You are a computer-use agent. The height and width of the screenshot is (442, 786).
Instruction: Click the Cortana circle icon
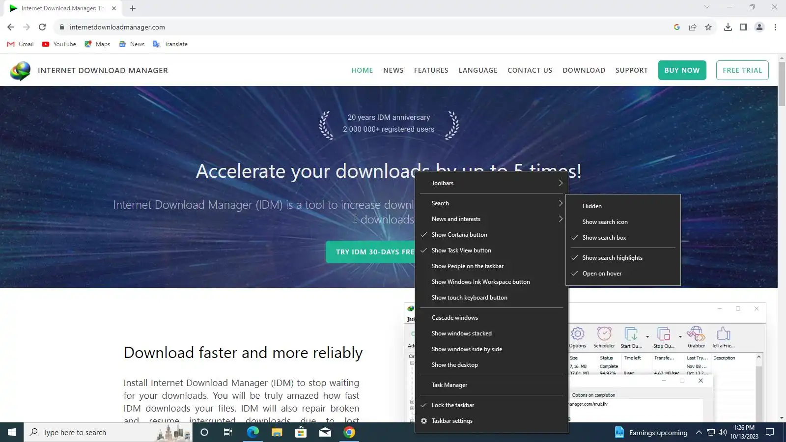204,432
